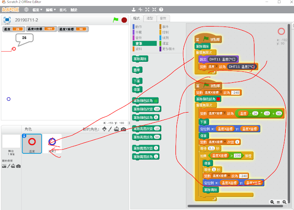
Task: Click the 0.1 seconds input in 等待 block
Action: point(211,149)
